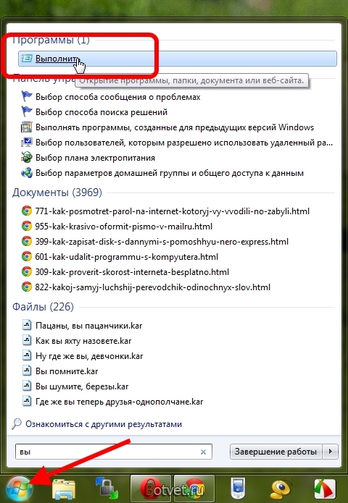Click the phone device icon on the taskbar
The width and height of the screenshot is (348, 503).
(x=239, y=489)
